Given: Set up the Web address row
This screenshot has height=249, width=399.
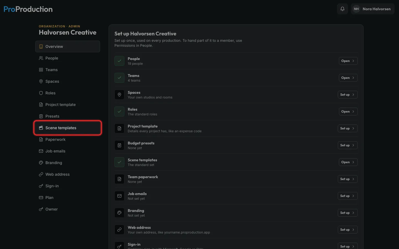Looking at the screenshot, I should coord(347,230).
